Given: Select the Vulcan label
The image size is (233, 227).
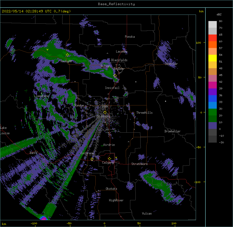Looking at the screenshot, I should tap(147, 214).
